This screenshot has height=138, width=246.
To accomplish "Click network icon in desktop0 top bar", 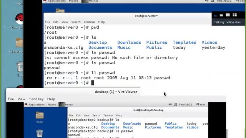I will (175, 104).
